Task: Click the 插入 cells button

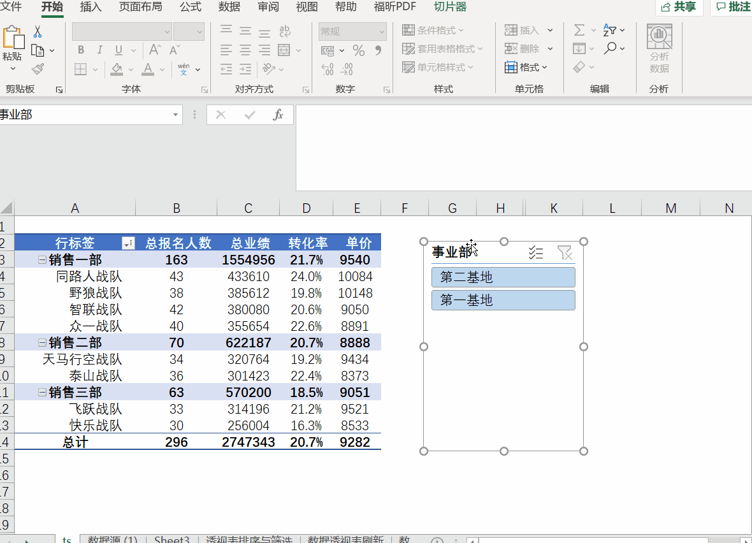Action: click(x=523, y=30)
